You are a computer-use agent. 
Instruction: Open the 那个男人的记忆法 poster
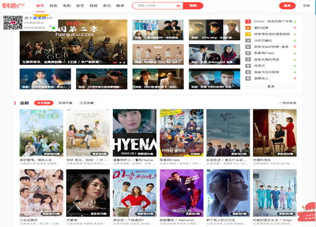click(x=228, y=193)
